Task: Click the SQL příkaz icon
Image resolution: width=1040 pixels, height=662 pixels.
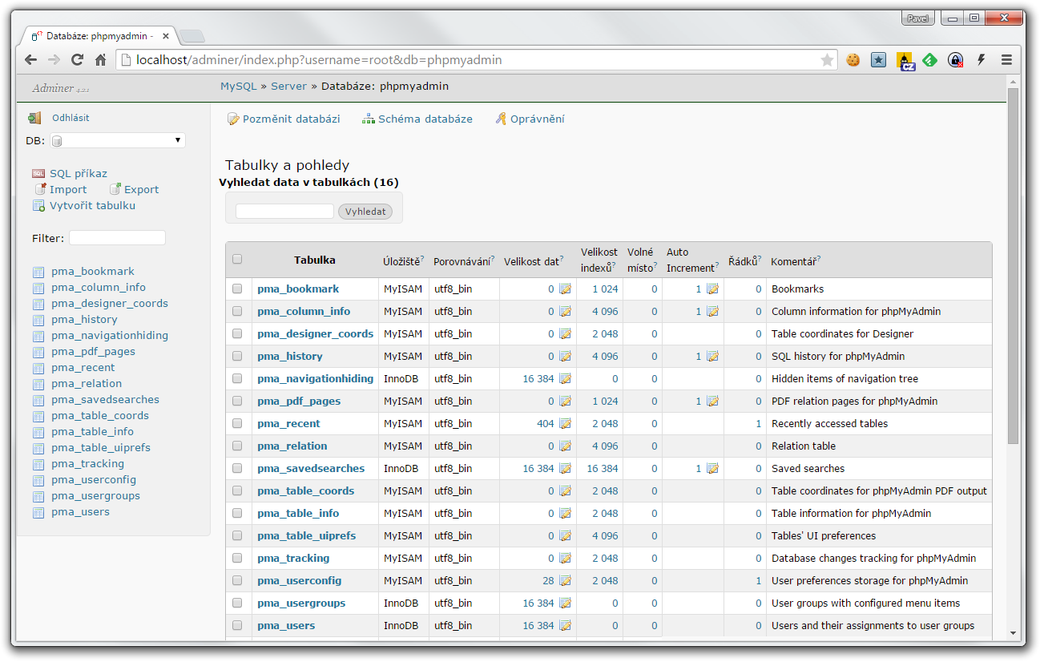Action: tap(38, 173)
